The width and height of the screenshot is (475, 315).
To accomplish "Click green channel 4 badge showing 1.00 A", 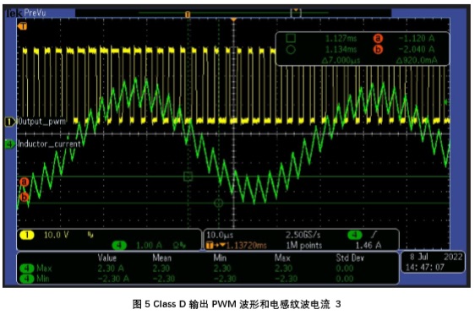I will coord(119,245).
